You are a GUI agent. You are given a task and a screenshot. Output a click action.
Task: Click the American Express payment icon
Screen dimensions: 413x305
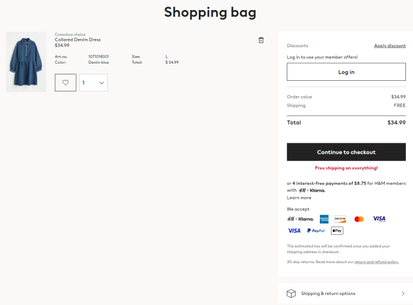[x=324, y=219]
